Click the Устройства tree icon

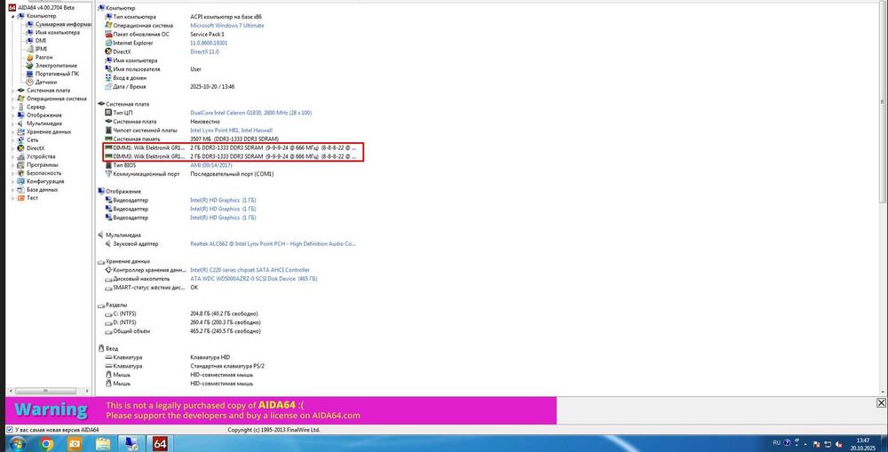21,156
